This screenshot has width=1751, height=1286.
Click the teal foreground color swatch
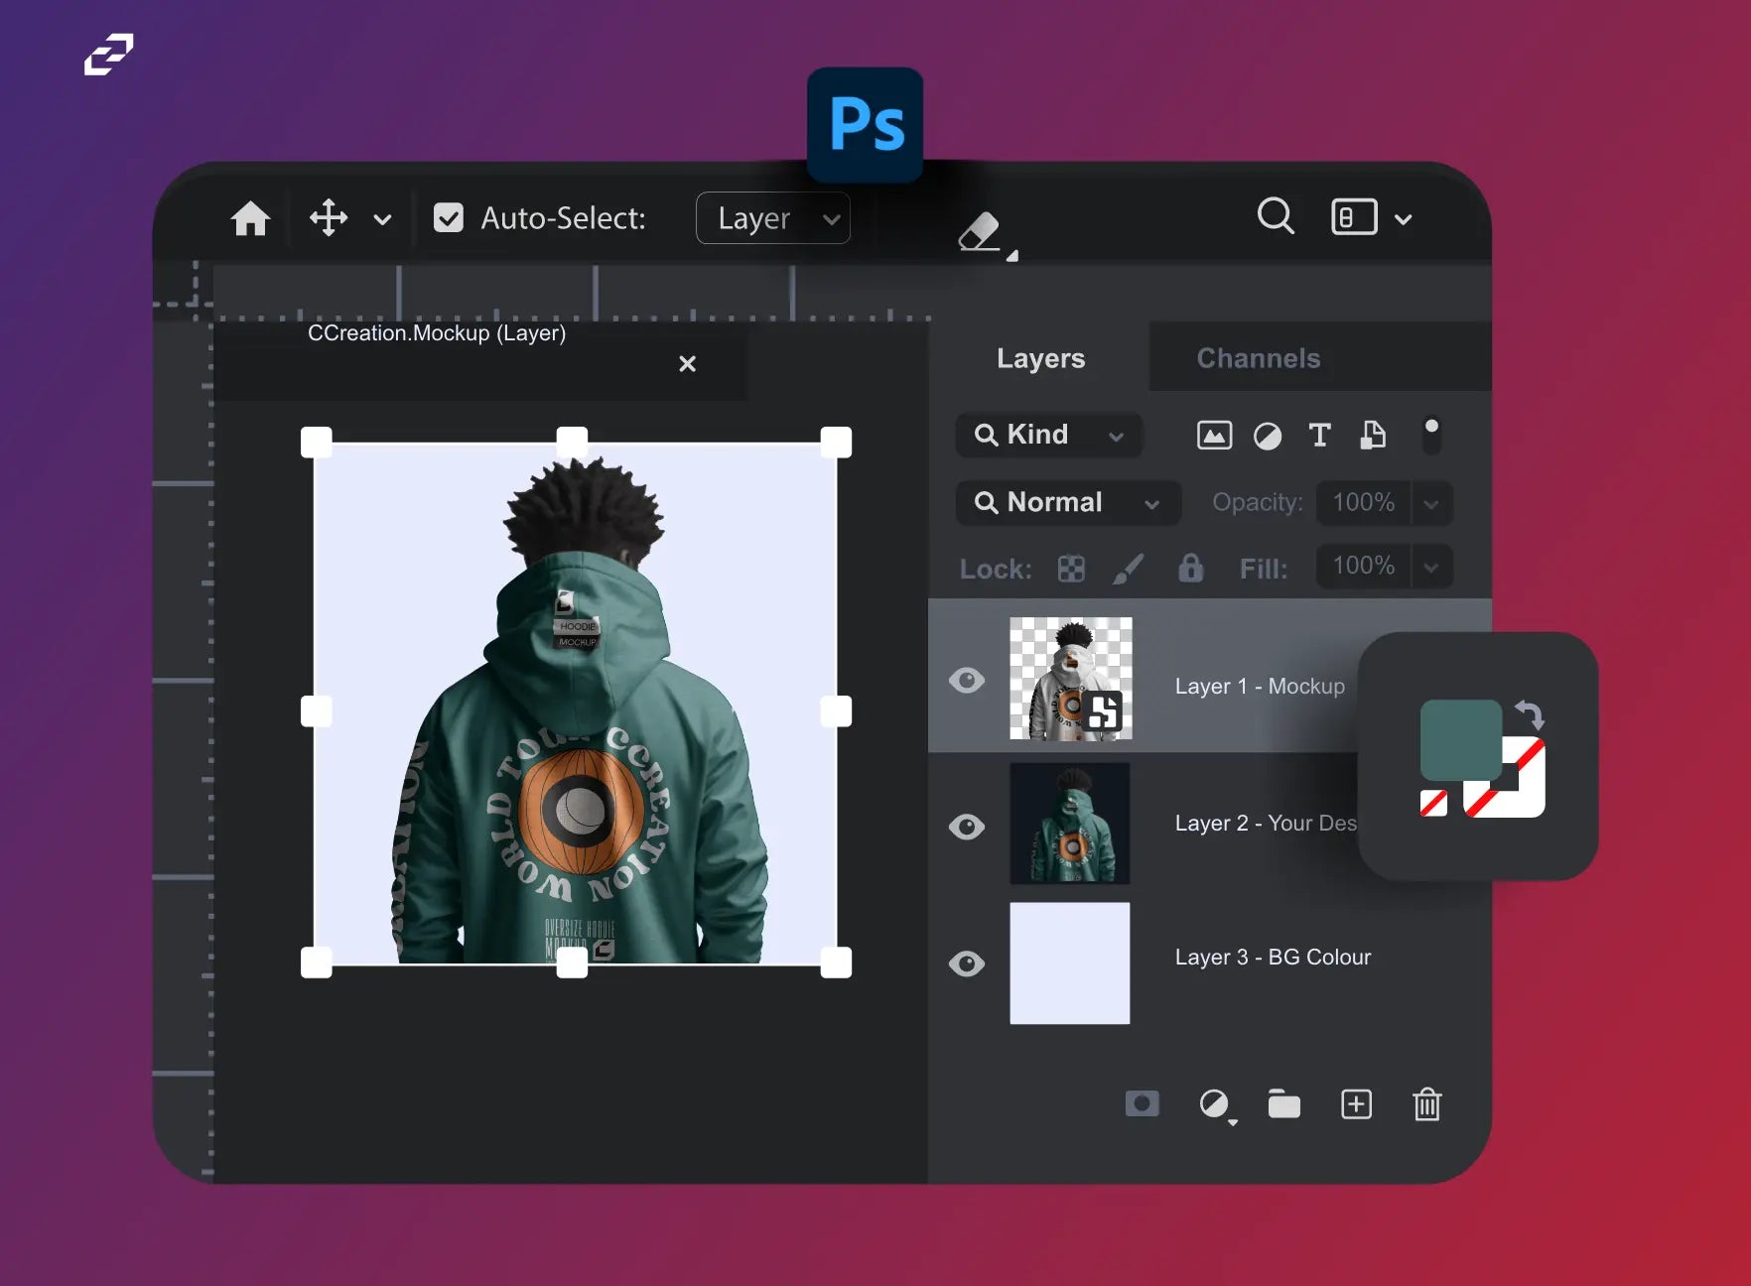click(1459, 739)
